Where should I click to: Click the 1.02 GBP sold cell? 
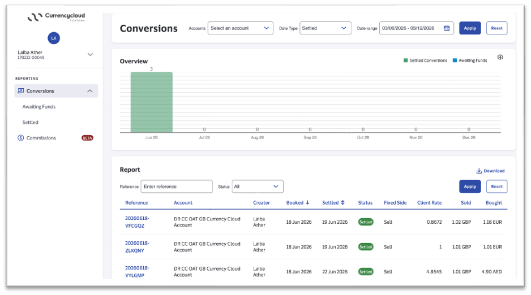[x=461, y=222]
